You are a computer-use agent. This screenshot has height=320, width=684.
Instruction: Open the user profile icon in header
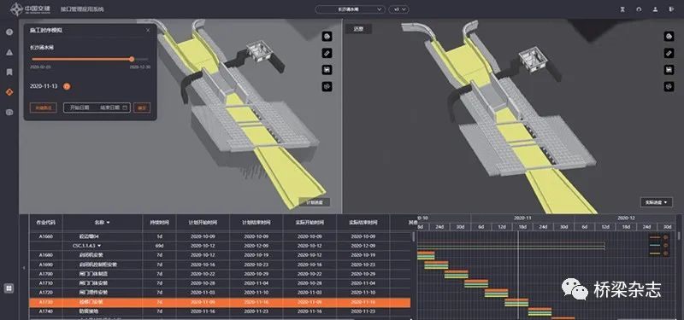[x=655, y=9]
